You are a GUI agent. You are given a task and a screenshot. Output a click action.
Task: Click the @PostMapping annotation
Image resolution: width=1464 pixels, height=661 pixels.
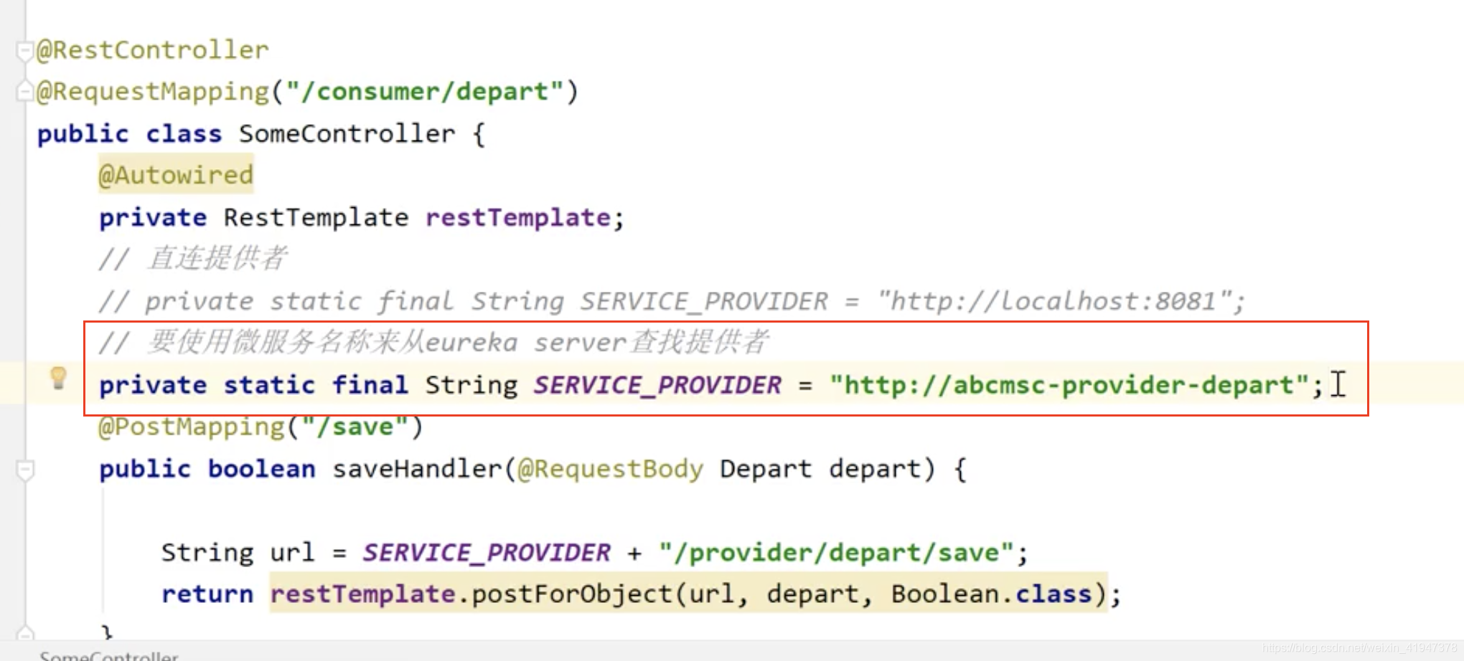click(192, 427)
